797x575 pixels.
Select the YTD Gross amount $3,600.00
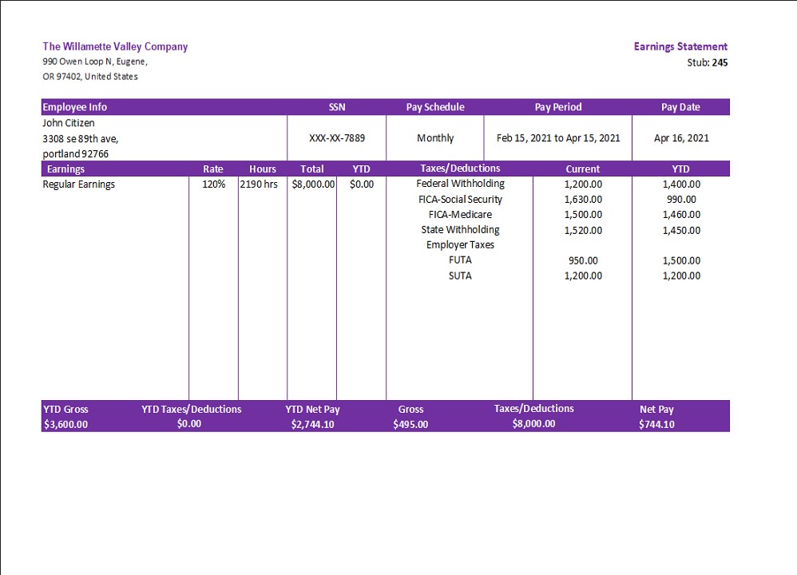[x=65, y=425]
